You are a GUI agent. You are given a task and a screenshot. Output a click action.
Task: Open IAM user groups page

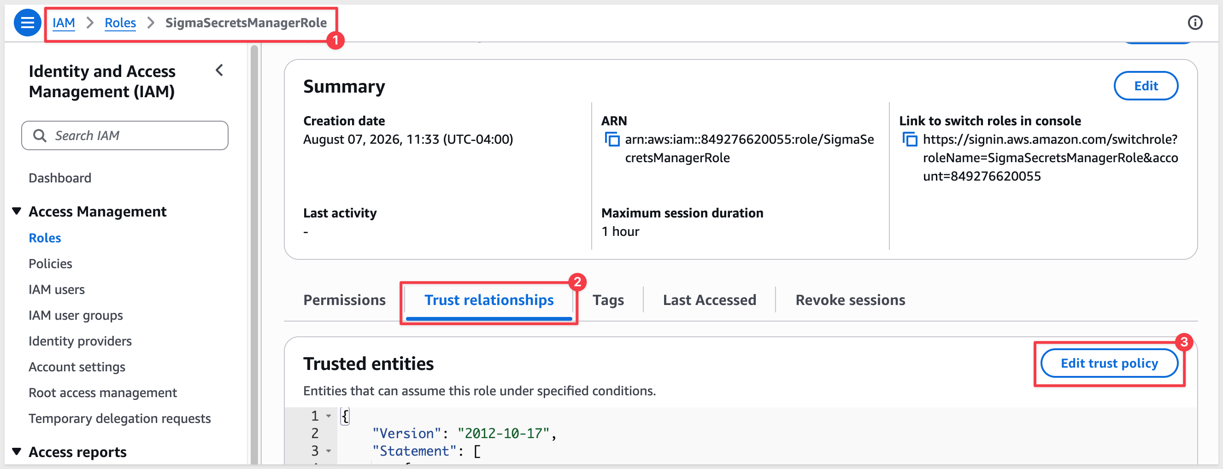(x=76, y=315)
